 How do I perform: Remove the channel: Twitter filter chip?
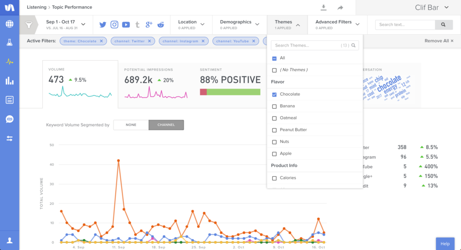click(x=149, y=41)
